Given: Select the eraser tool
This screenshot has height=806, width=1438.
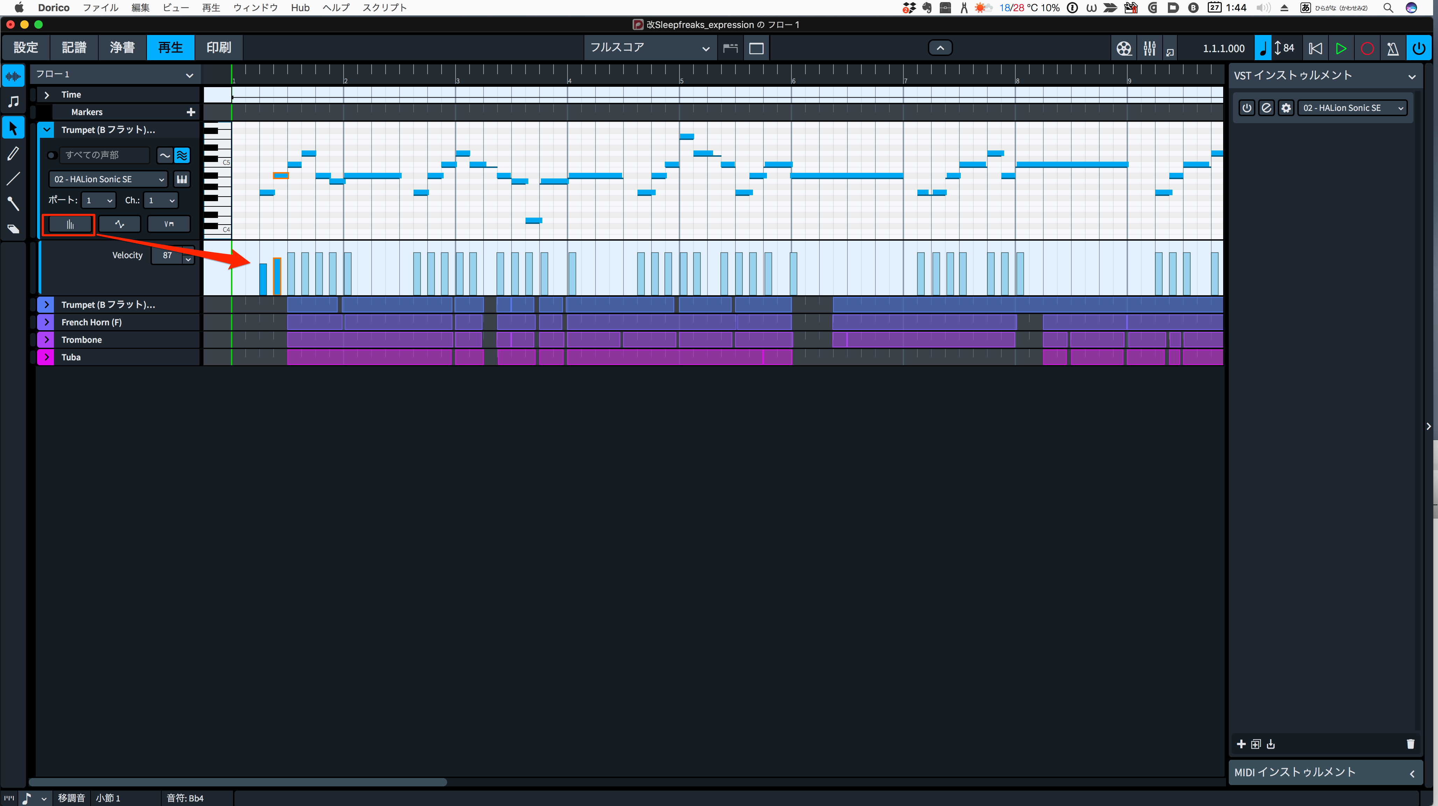Looking at the screenshot, I should click(13, 229).
